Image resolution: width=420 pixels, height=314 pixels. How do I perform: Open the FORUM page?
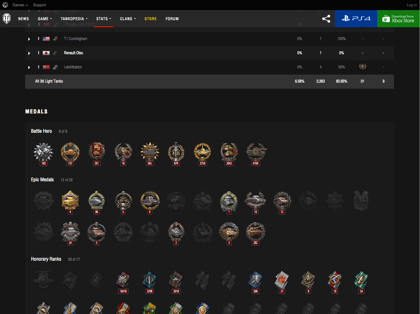click(x=172, y=19)
